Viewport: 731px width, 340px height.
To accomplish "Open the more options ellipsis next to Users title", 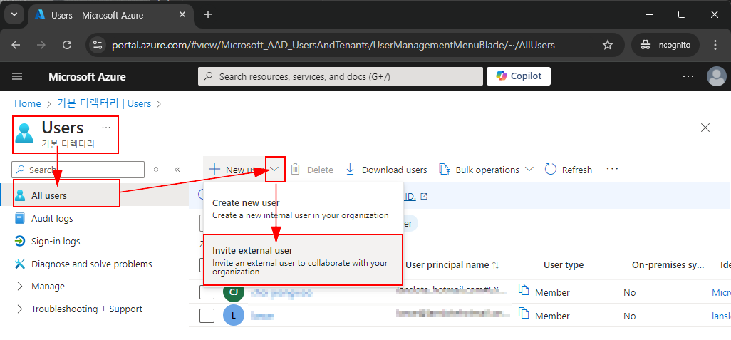I will pyautogui.click(x=106, y=128).
